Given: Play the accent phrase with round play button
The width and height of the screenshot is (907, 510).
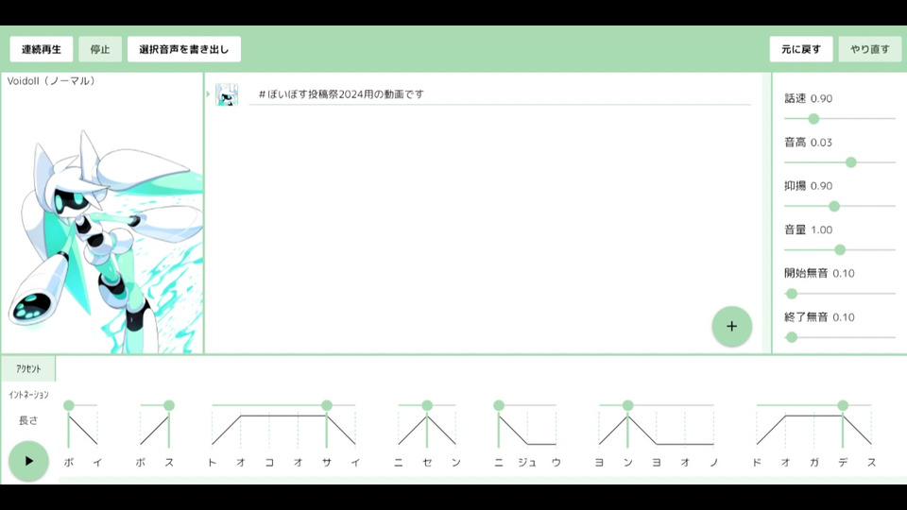Looking at the screenshot, I should [x=28, y=461].
